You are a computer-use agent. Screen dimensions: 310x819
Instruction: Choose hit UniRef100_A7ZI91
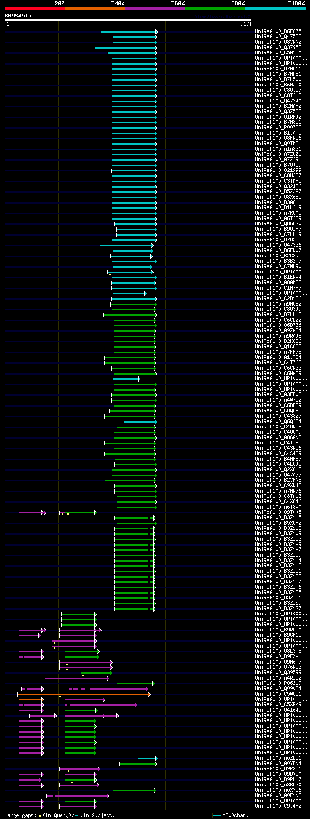point(278,160)
